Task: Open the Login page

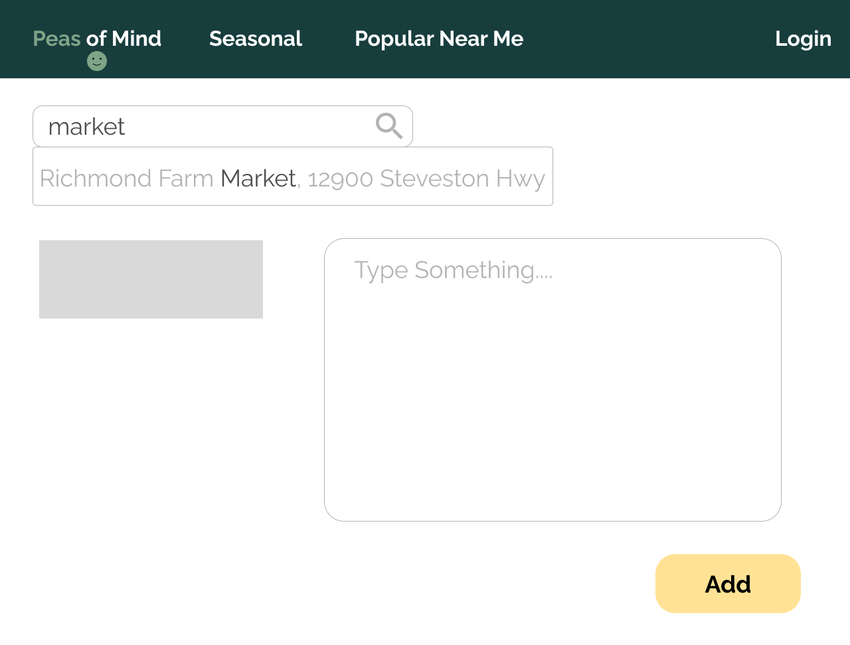Action: coord(803,38)
